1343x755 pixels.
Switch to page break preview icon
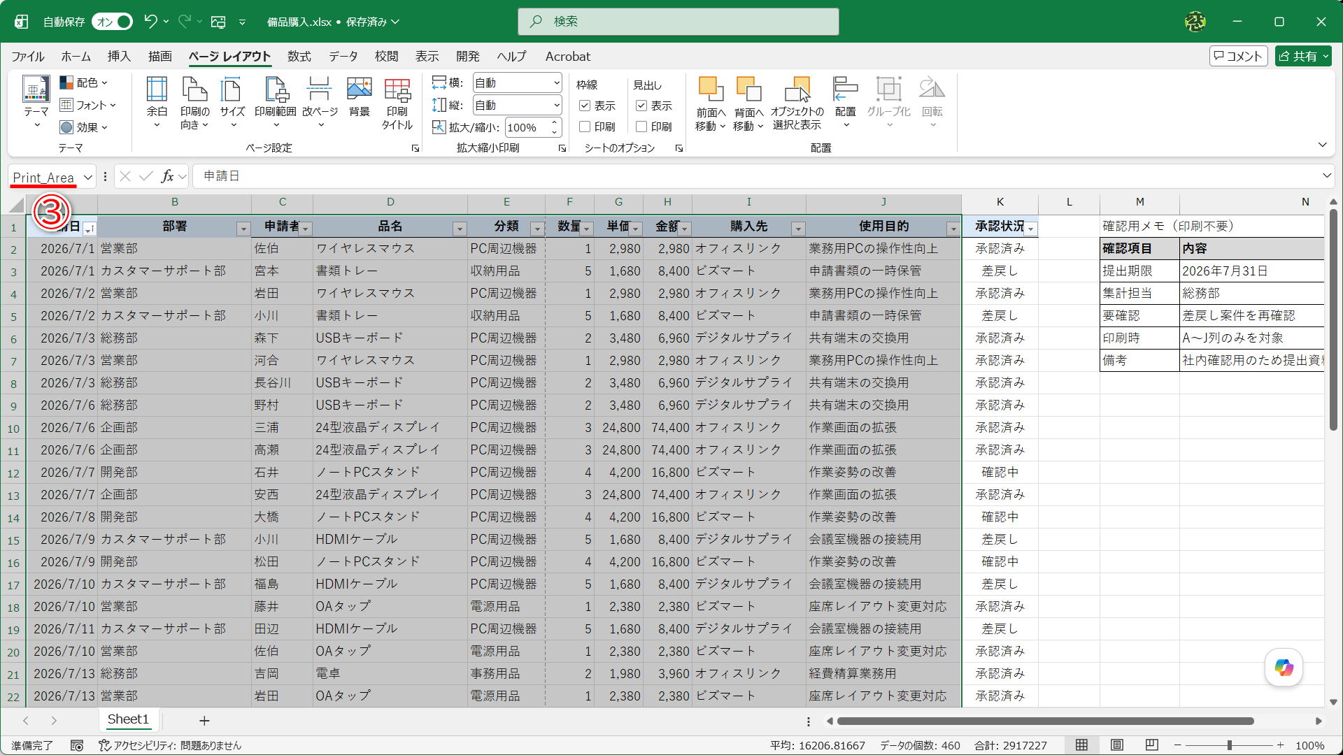click(x=1151, y=745)
